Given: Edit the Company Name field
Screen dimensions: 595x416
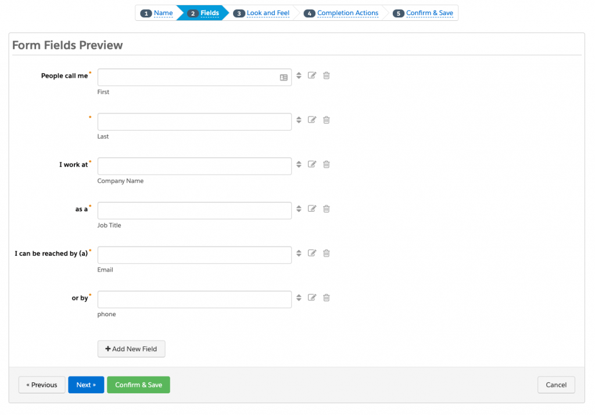Looking at the screenshot, I should coord(312,164).
